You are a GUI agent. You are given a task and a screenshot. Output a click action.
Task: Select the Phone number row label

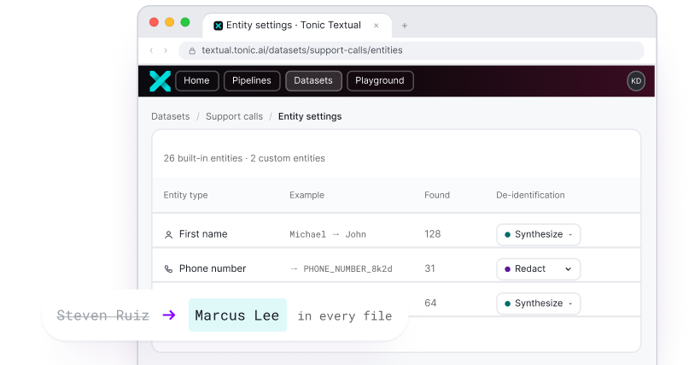coord(213,268)
